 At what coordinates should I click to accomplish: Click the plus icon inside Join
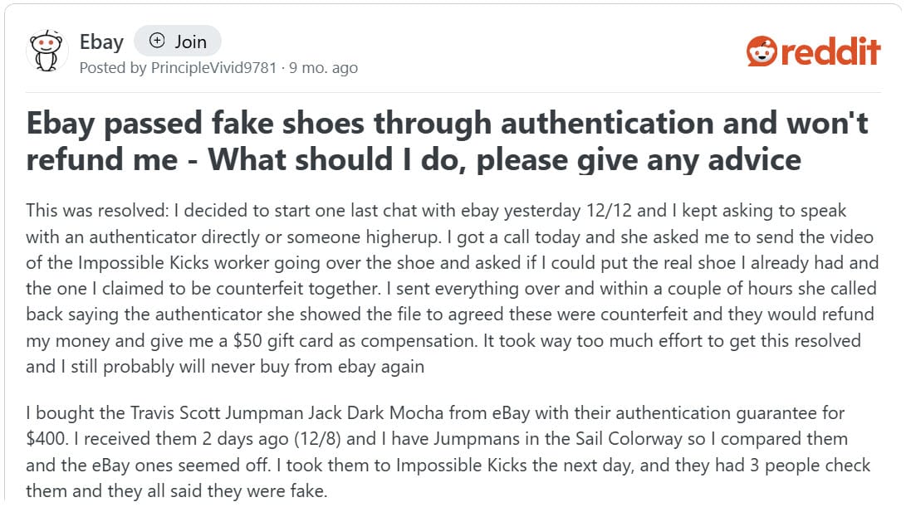(157, 41)
